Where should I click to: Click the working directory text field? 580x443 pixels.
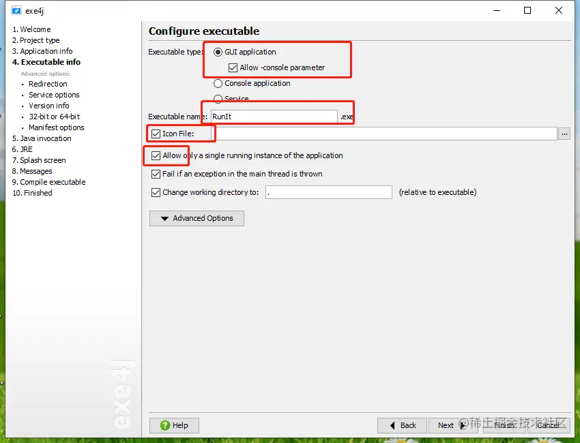click(x=328, y=192)
